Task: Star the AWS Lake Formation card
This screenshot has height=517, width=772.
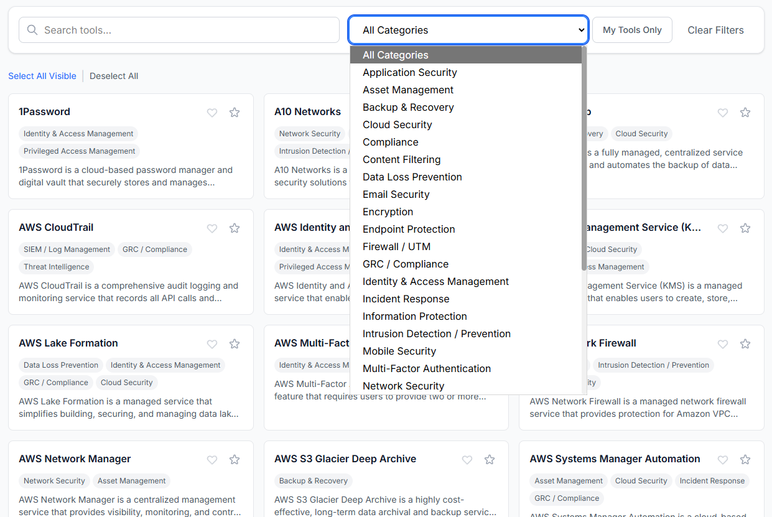Action: click(235, 344)
